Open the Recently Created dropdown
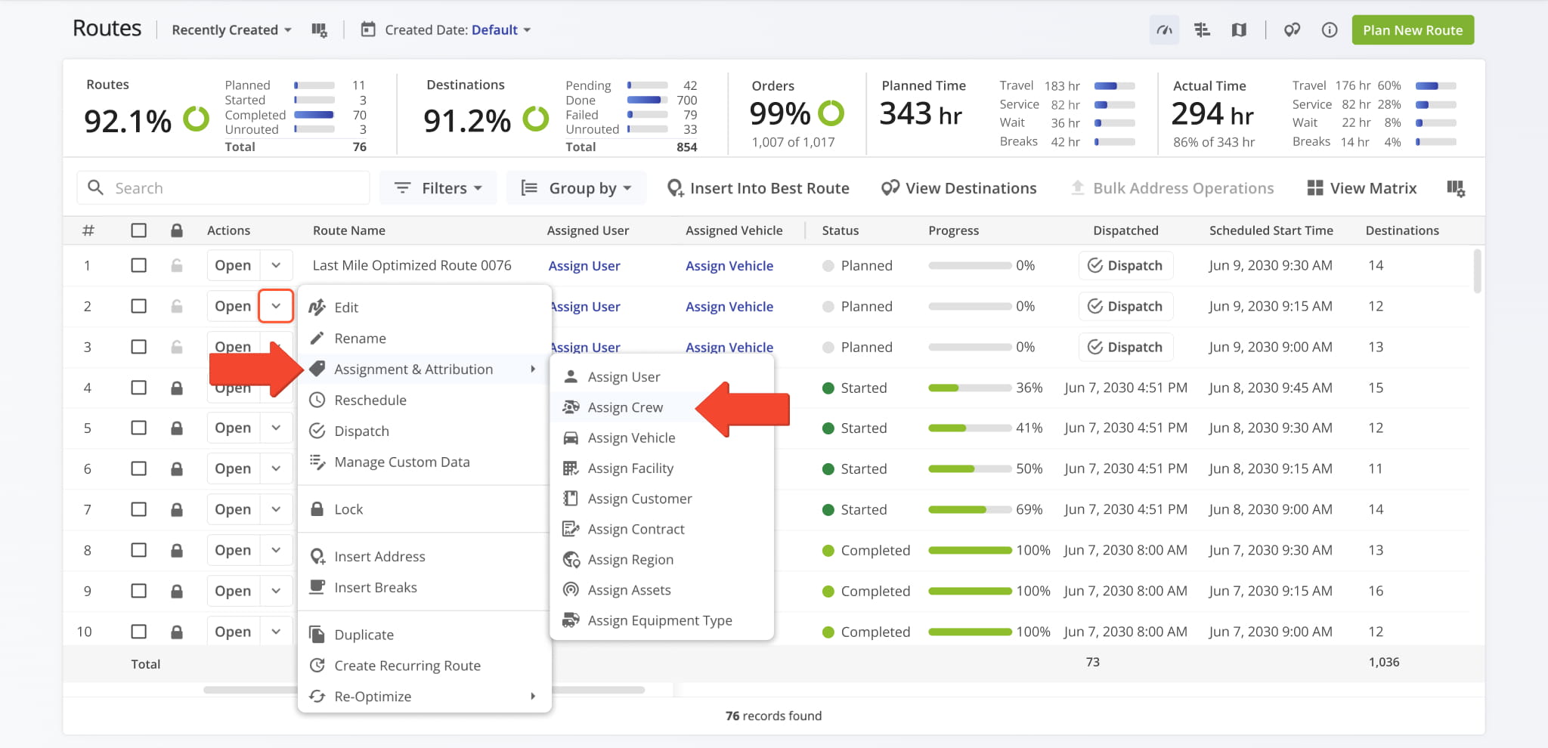Viewport: 1548px width, 748px height. coord(231,30)
